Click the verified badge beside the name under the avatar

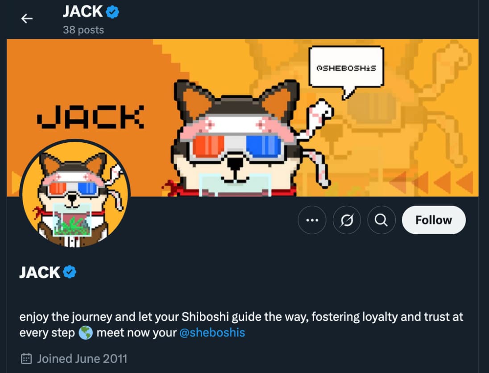[x=70, y=272]
